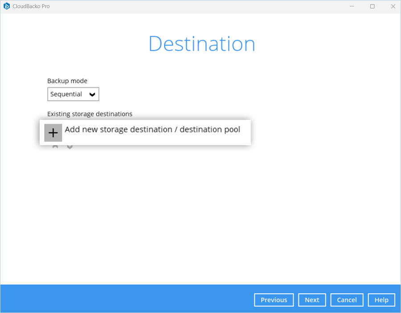Image resolution: width=401 pixels, height=313 pixels.
Task: Click 'Add new storage destination / destination pool' text
Action: click(152, 130)
